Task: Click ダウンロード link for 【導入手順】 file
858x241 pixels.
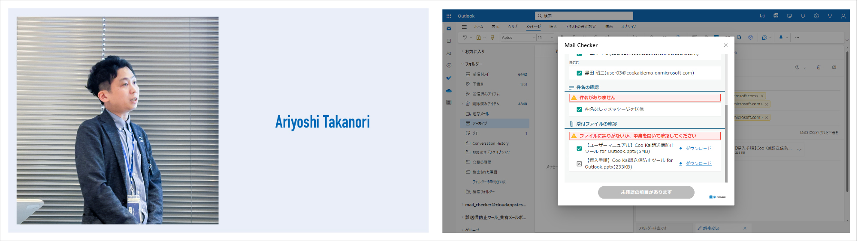Action: coord(698,164)
